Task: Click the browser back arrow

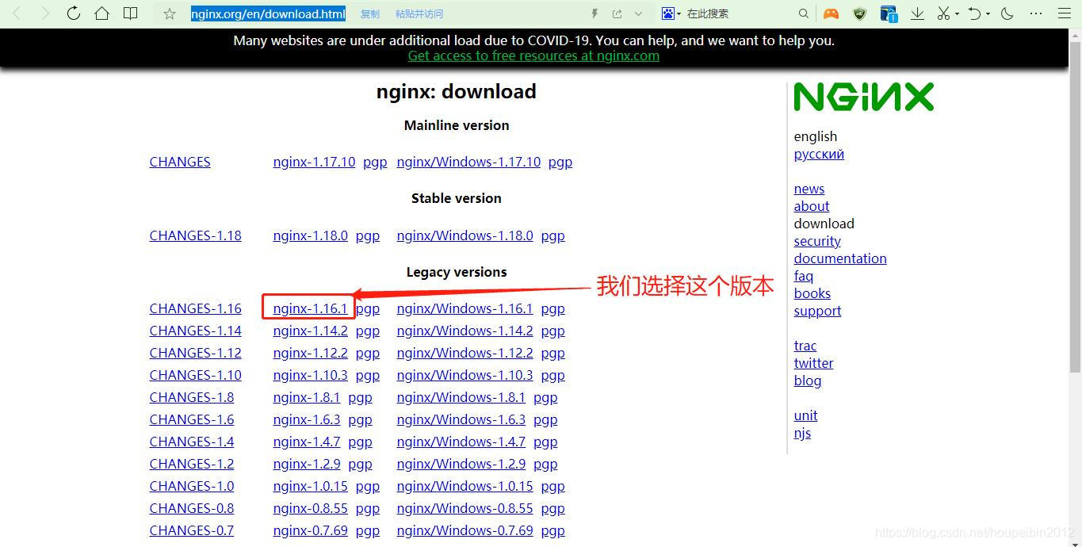Action: coord(17,13)
